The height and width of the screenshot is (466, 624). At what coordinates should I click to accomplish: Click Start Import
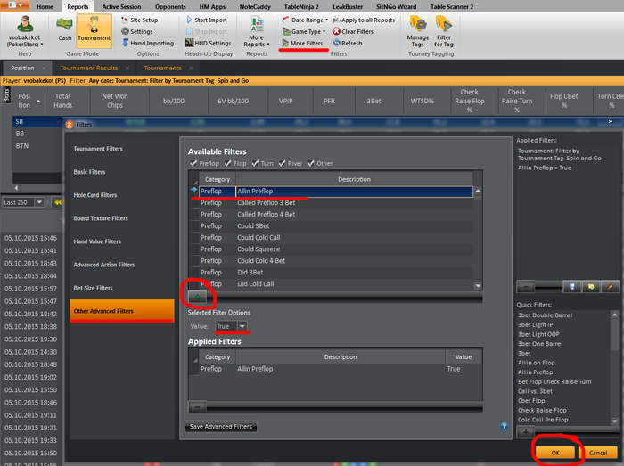[206, 20]
